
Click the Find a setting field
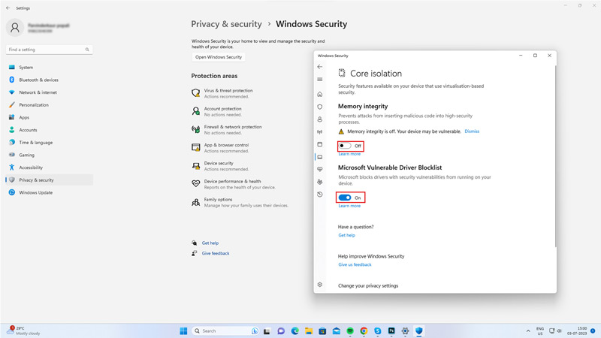coord(49,50)
